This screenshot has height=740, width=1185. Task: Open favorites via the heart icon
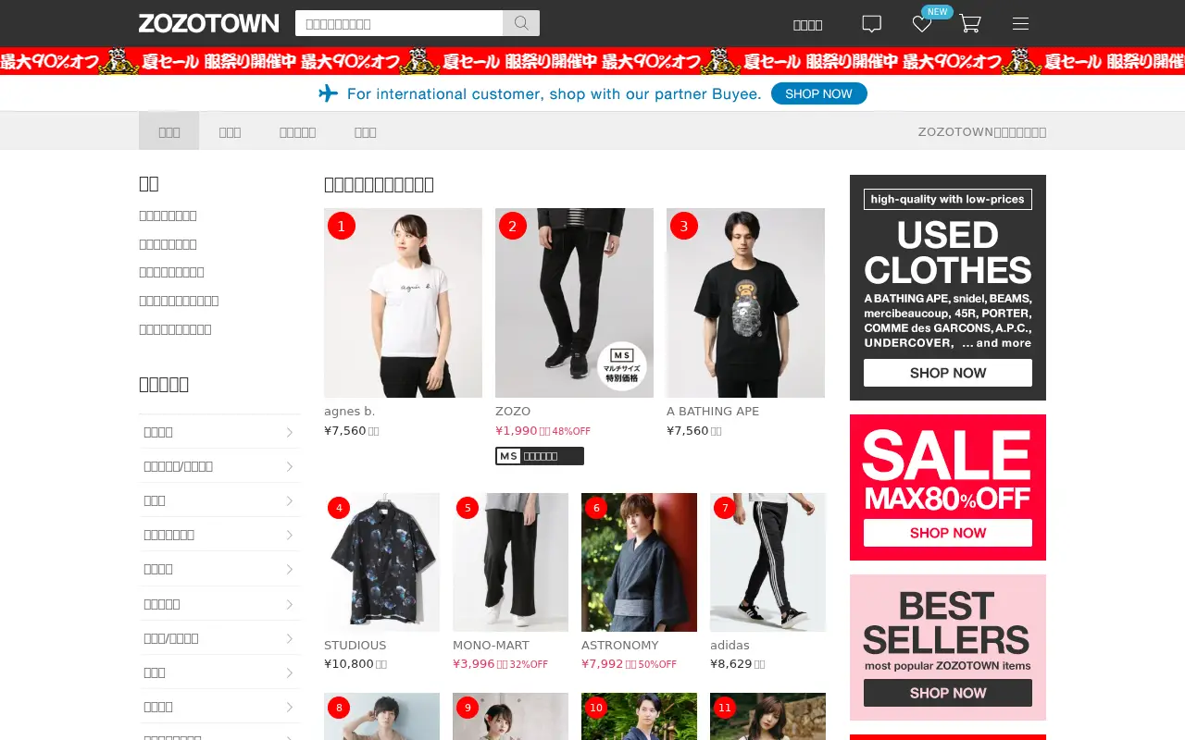click(922, 24)
